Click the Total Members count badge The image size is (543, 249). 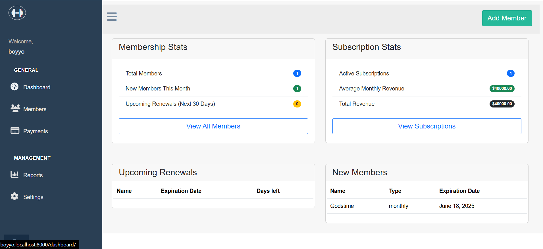tap(297, 73)
